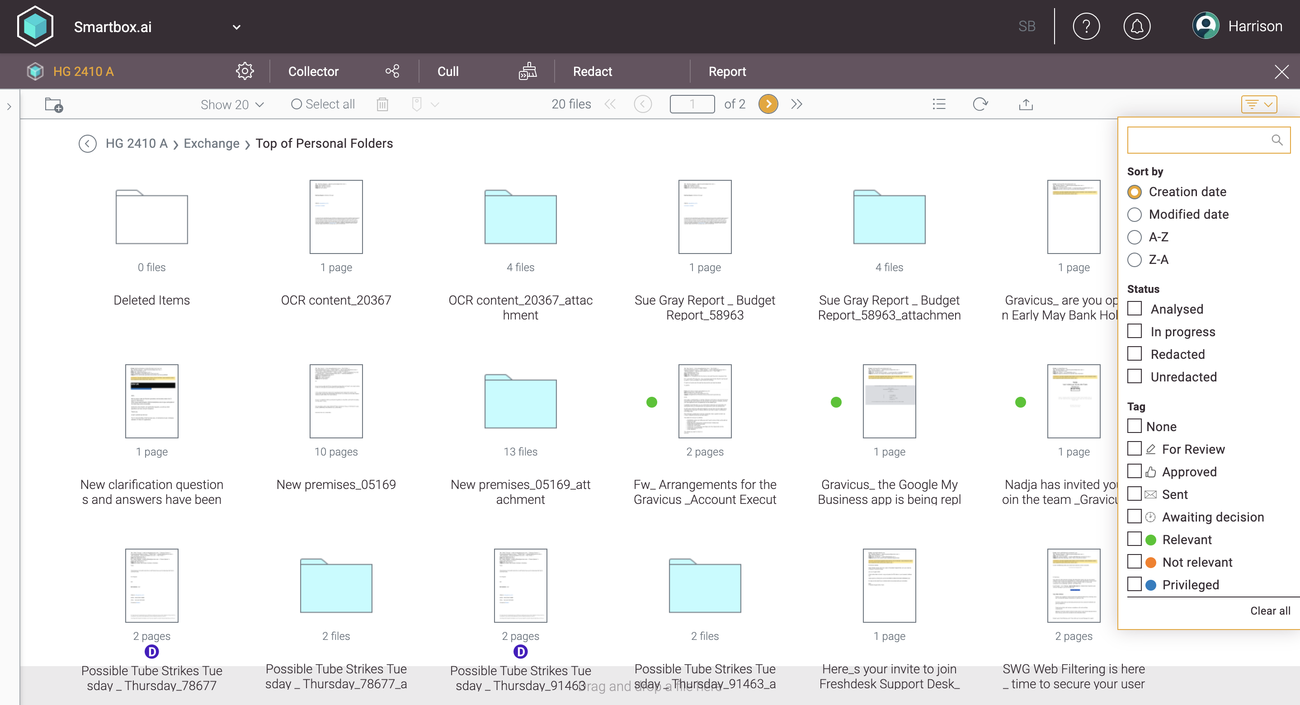
Task: Expand the Show 20 dropdown
Action: [x=232, y=104]
